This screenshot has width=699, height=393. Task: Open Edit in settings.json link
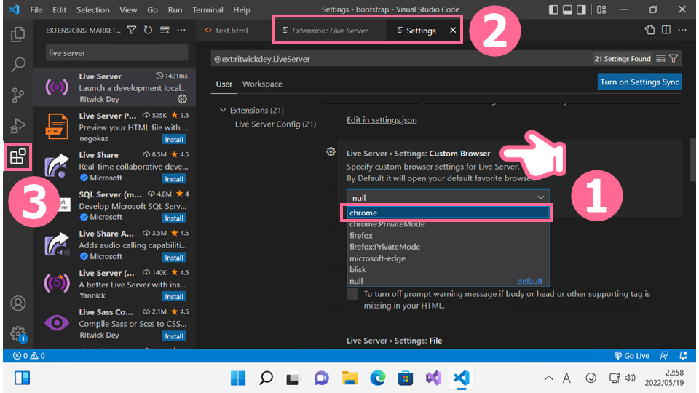[x=382, y=120]
